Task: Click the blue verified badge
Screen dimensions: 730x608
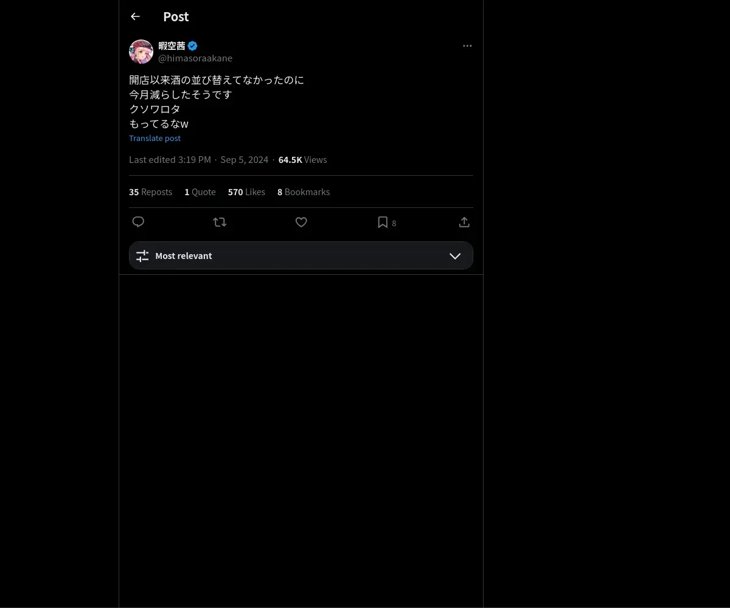Action: pos(192,46)
